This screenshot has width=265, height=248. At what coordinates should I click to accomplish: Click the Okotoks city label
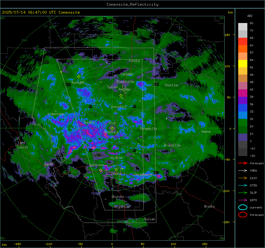[x=118, y=197]
